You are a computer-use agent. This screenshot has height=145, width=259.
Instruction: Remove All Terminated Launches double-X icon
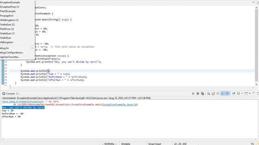tap(202, 93)
